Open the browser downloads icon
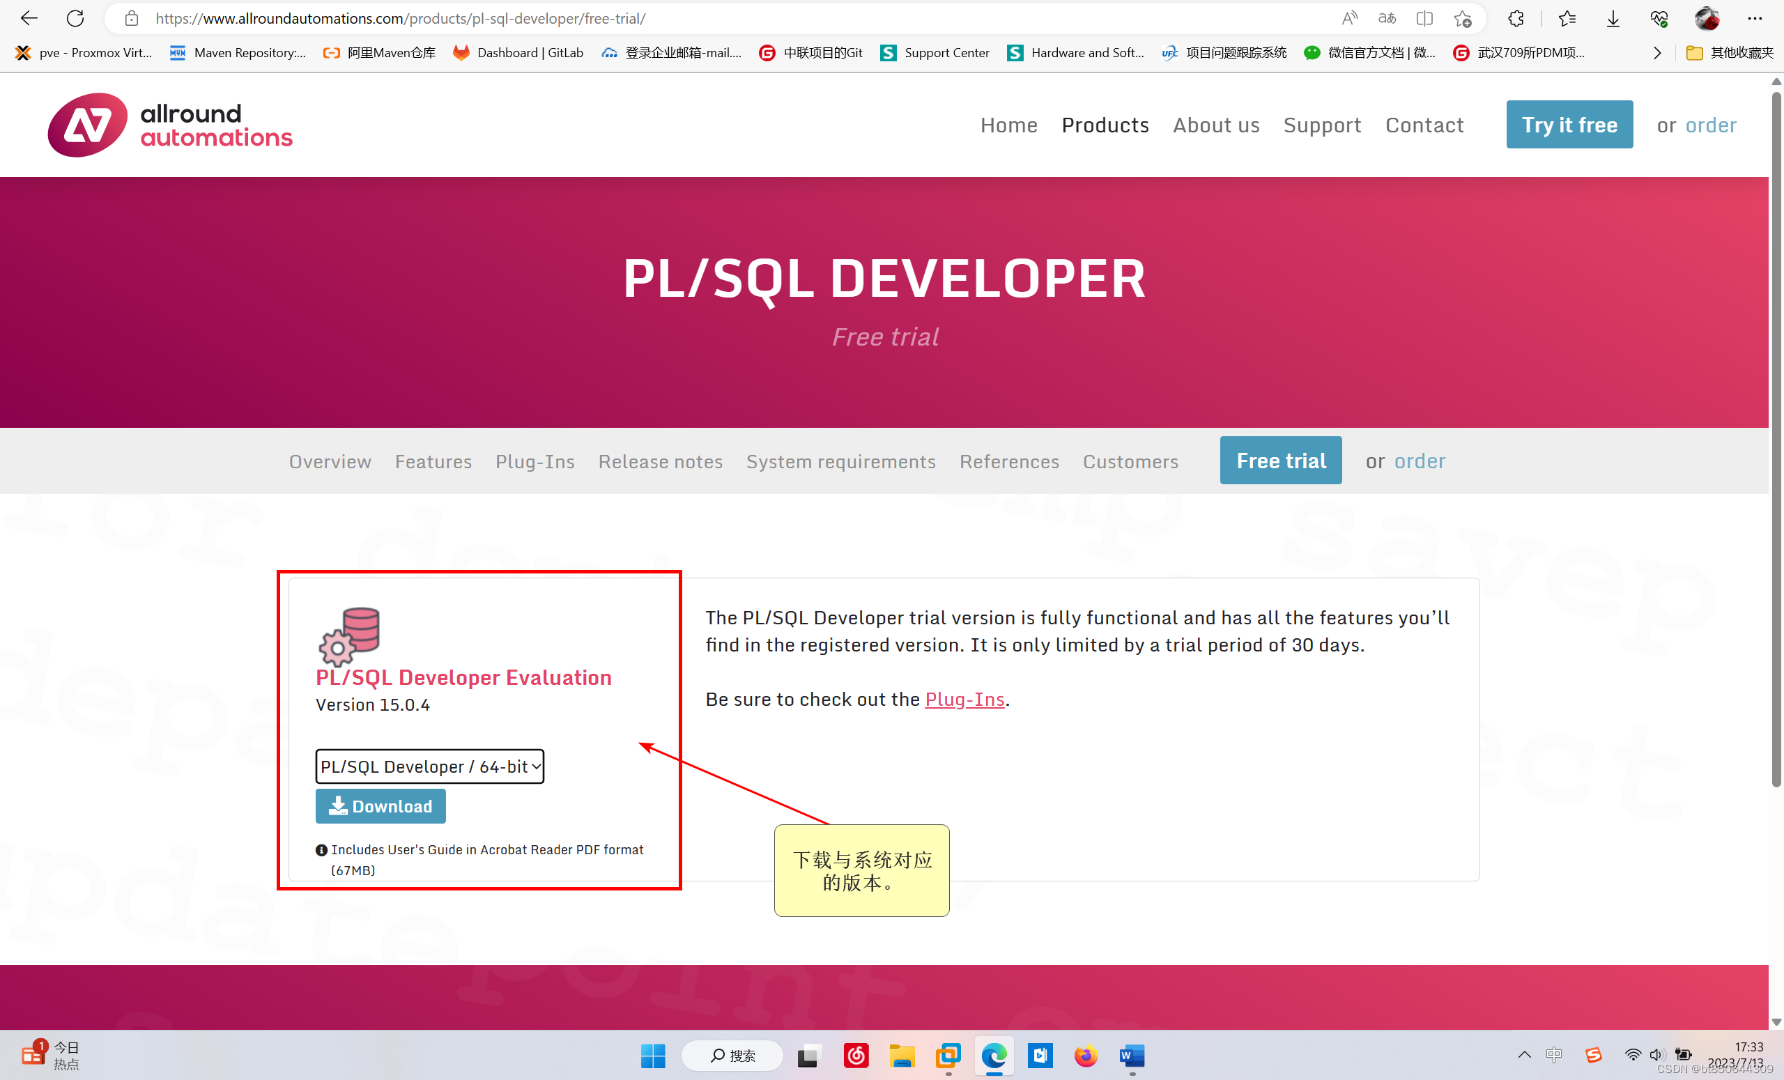Viewport: 1784px width, 1080px height. click(1613, 18)
